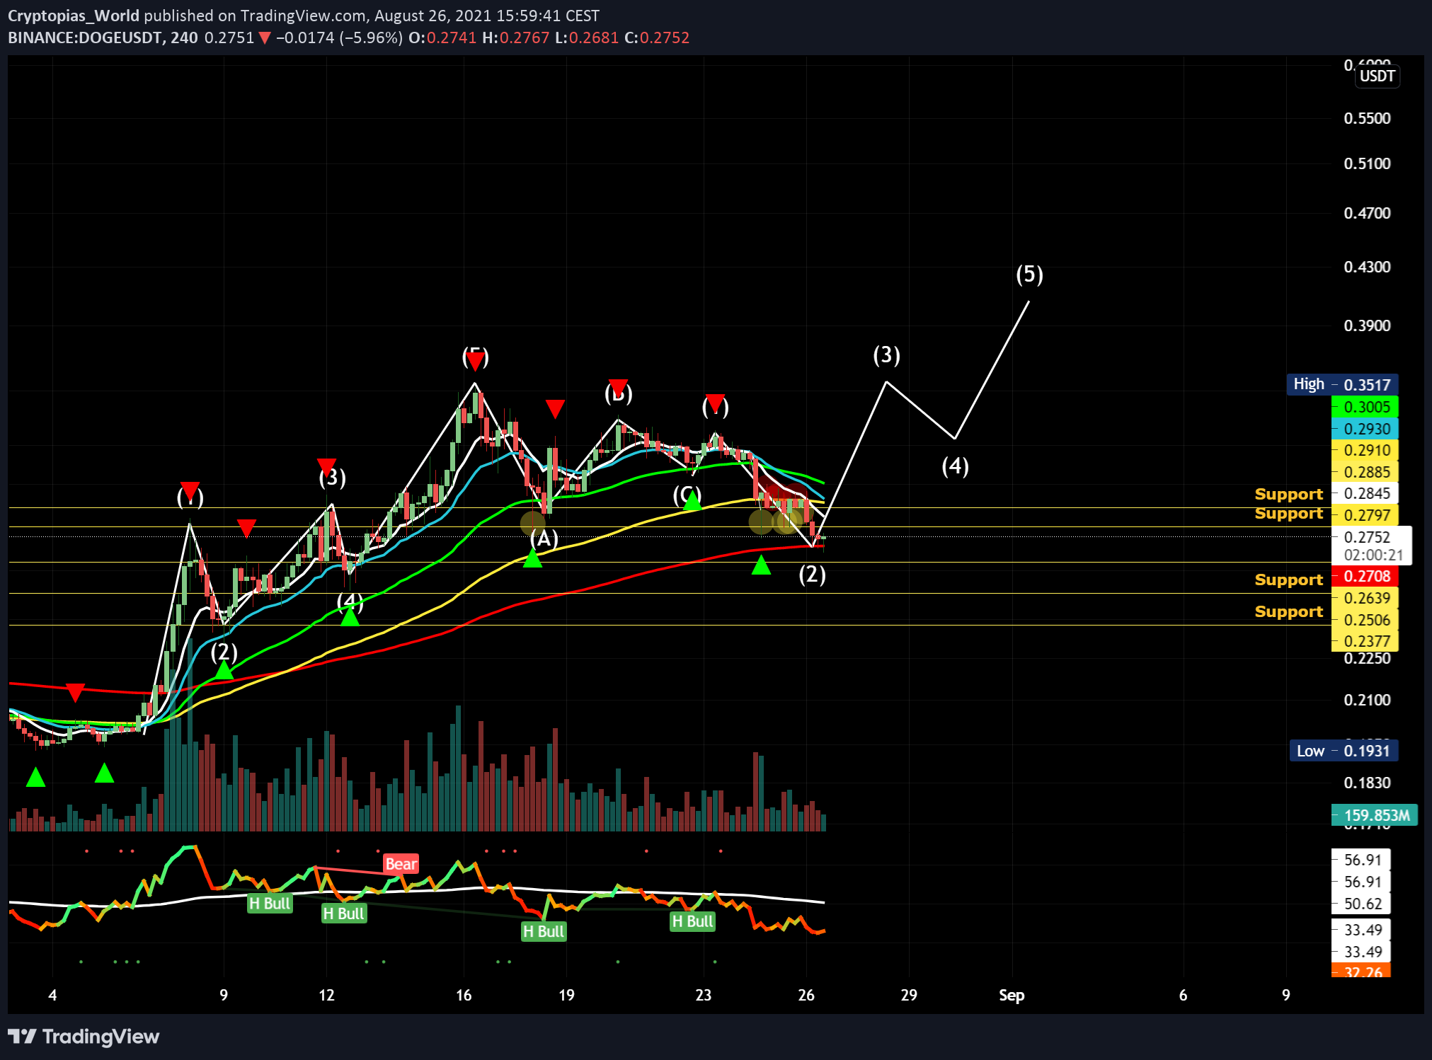The width and height of the screenshot is (1432, 1060).
Task: Click the 0.5500 price axis level
Action: point(1368,118)
